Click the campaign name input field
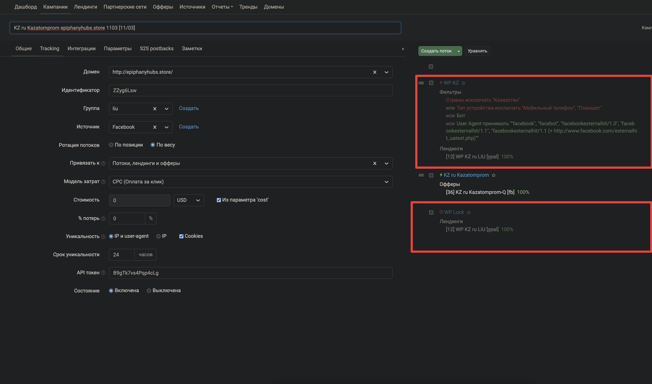Screen dimensions: 652x384 (205, 28)
